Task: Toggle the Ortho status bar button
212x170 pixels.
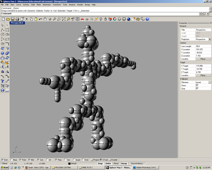Action: [x=108, y=164]
